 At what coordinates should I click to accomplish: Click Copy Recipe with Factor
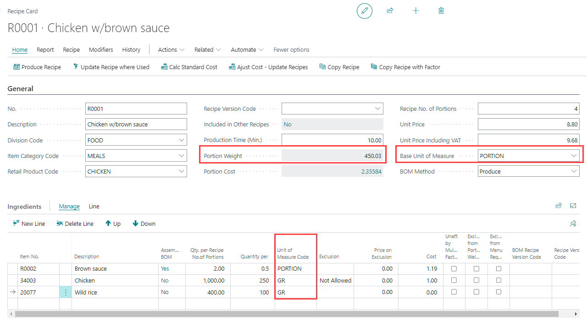(405, 67)
